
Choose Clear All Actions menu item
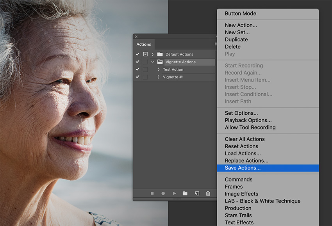[x=268, y=139]
